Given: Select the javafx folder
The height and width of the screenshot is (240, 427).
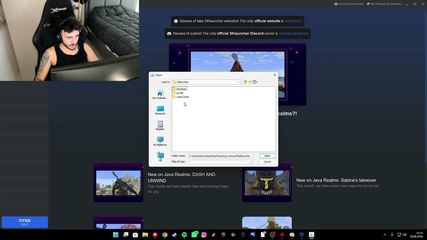Looking at the screenshot, I should (x=178, y=93).
